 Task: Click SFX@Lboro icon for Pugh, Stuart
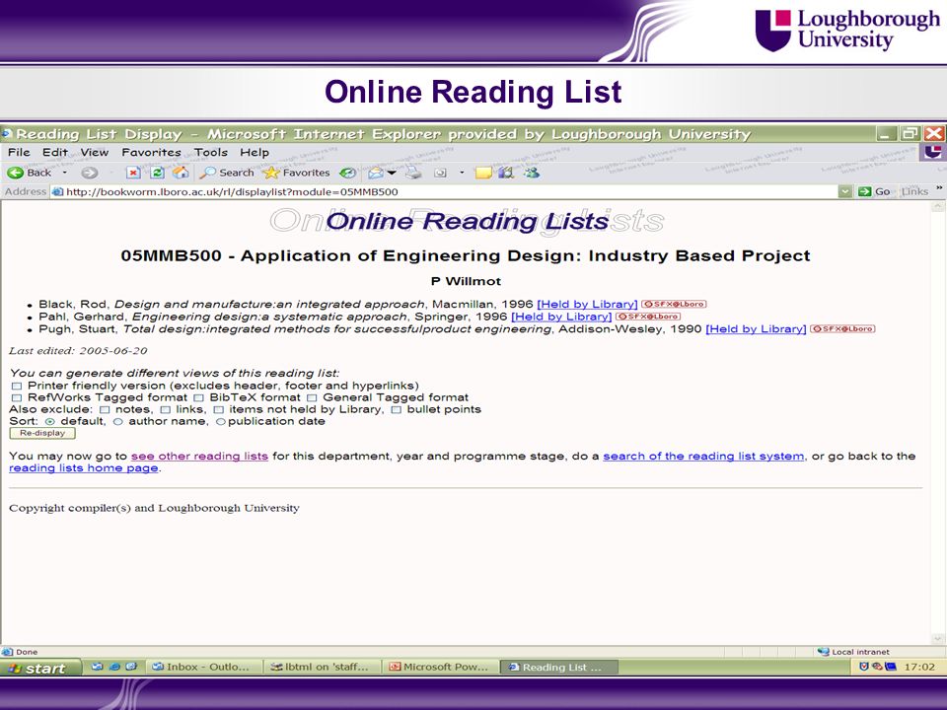(842, 329)
